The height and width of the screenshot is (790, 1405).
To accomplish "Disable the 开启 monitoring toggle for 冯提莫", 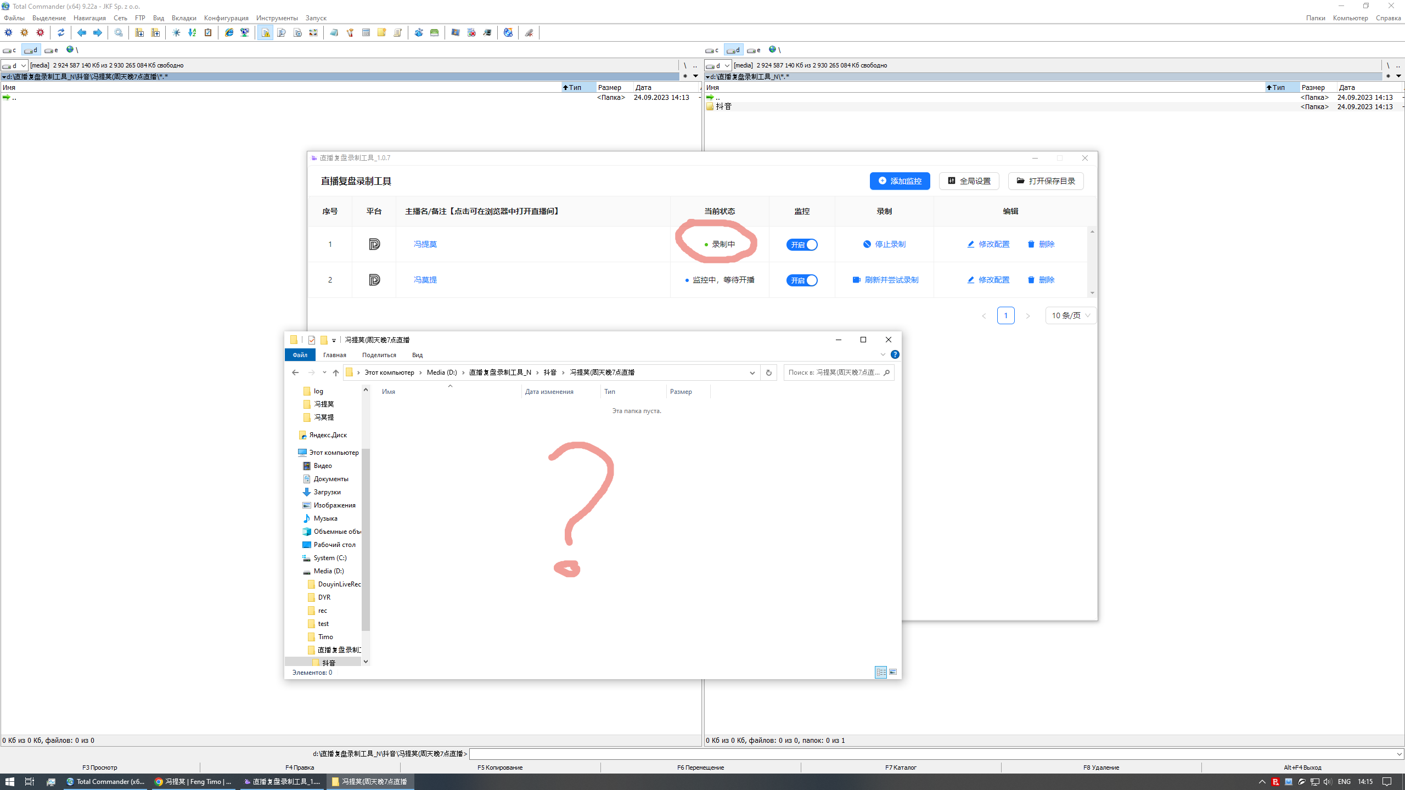I will [802, 245].
